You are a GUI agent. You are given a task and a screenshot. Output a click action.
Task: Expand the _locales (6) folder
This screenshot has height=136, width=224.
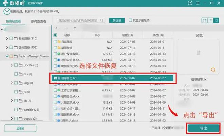[12, 65]
